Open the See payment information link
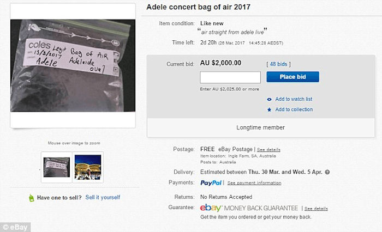 tap(254, 183)
